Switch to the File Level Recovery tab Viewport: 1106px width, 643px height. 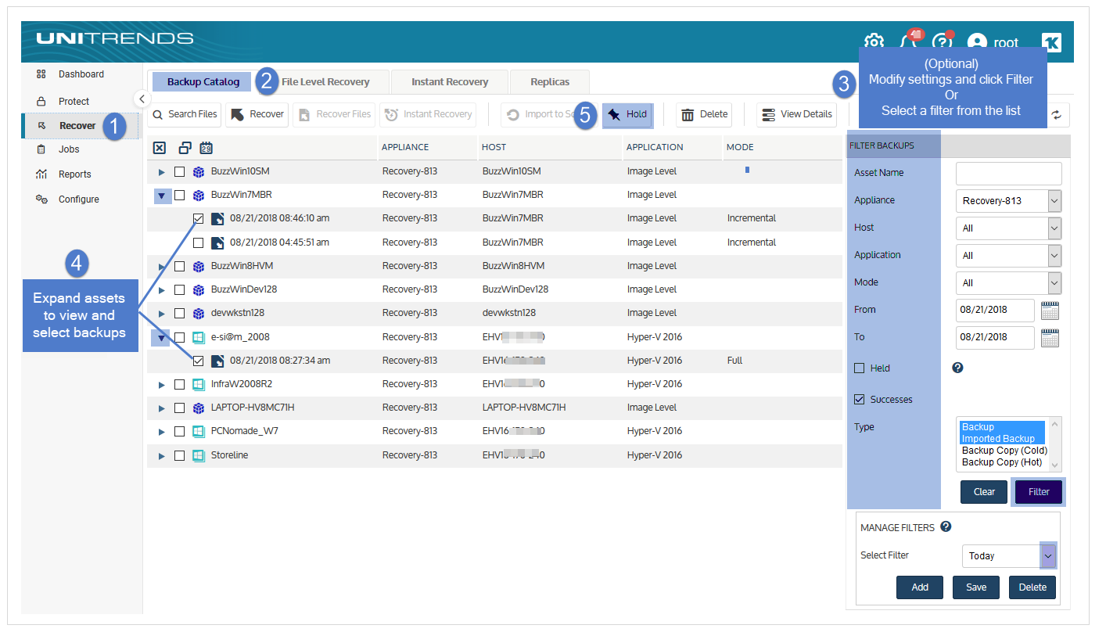[325, 82]
